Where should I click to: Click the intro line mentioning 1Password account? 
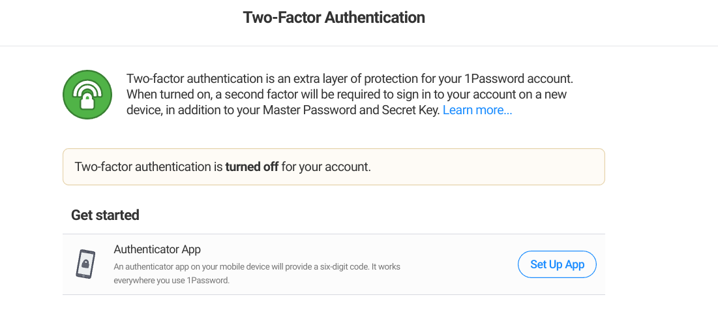click(x=350, y=79)
